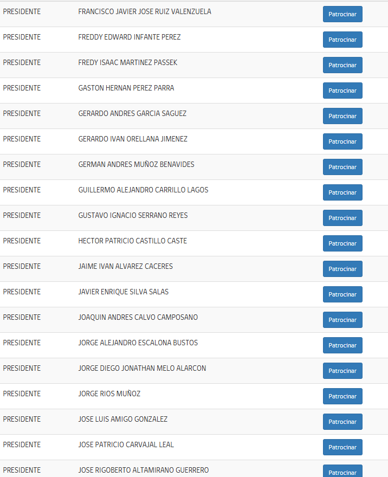This screenshot has height=477, width=388.
Task: Sponsor Guillermo Alejandro Carrillo Lagos via Patrocinar
Action: pyautogui.click(x=342, y=192)
